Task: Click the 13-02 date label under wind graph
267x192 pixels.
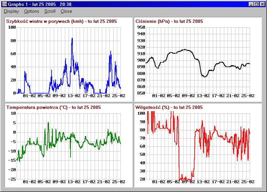Action: 74,96
